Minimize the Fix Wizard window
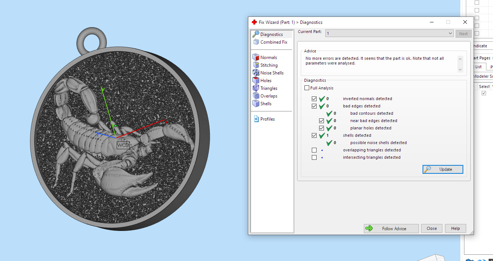The height and width of the screenshot is (261, 493). click(x=431, y=22)
